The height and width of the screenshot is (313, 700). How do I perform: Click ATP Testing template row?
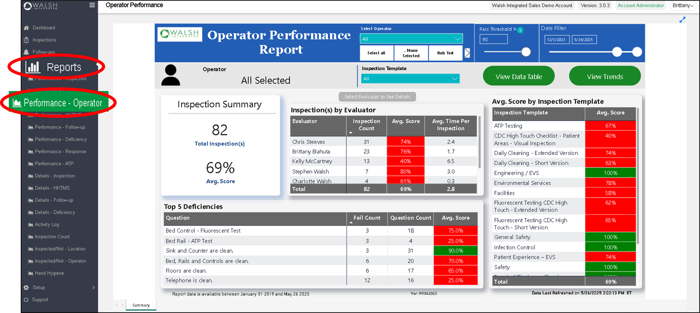pyautogui.click(x=564, y=126)
